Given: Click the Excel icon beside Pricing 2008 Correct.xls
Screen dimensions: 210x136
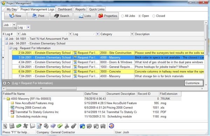Looking at the screenshot, I should (12, 108).
